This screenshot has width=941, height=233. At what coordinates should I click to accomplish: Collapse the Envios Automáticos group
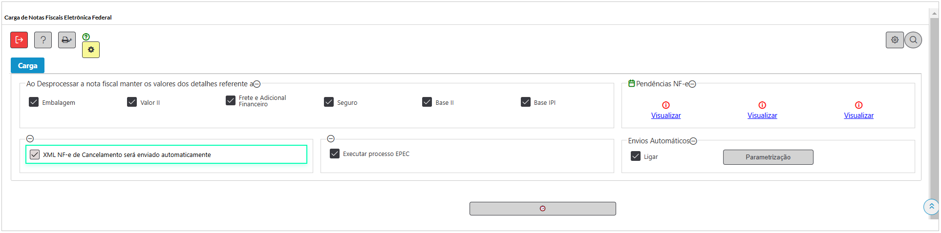point(693,141)
